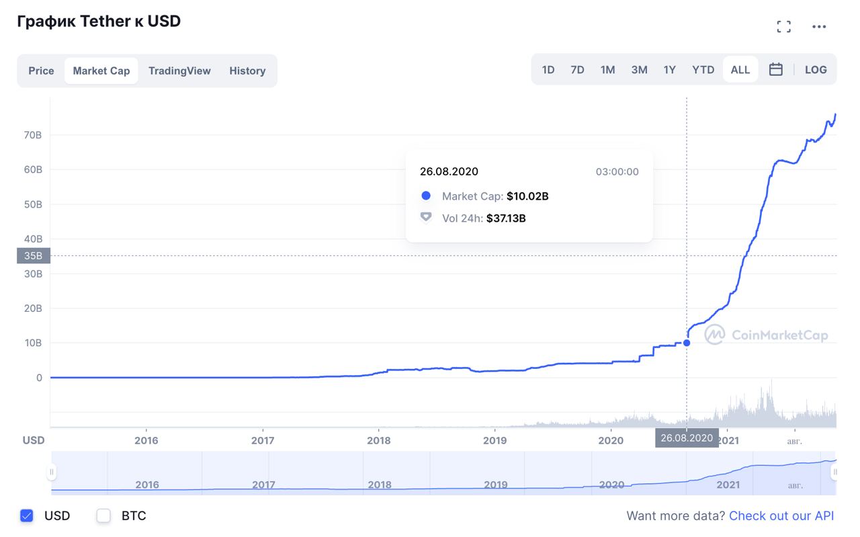The height and width of the screenshot is (537, 860).
Task: Grab the left range slider handle
Action: pyautogui.click(x=52, y=472)
